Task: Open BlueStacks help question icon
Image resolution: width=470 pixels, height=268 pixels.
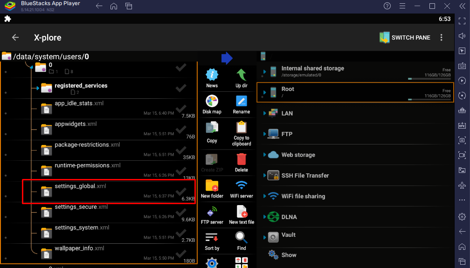Action: pos(387,6)
